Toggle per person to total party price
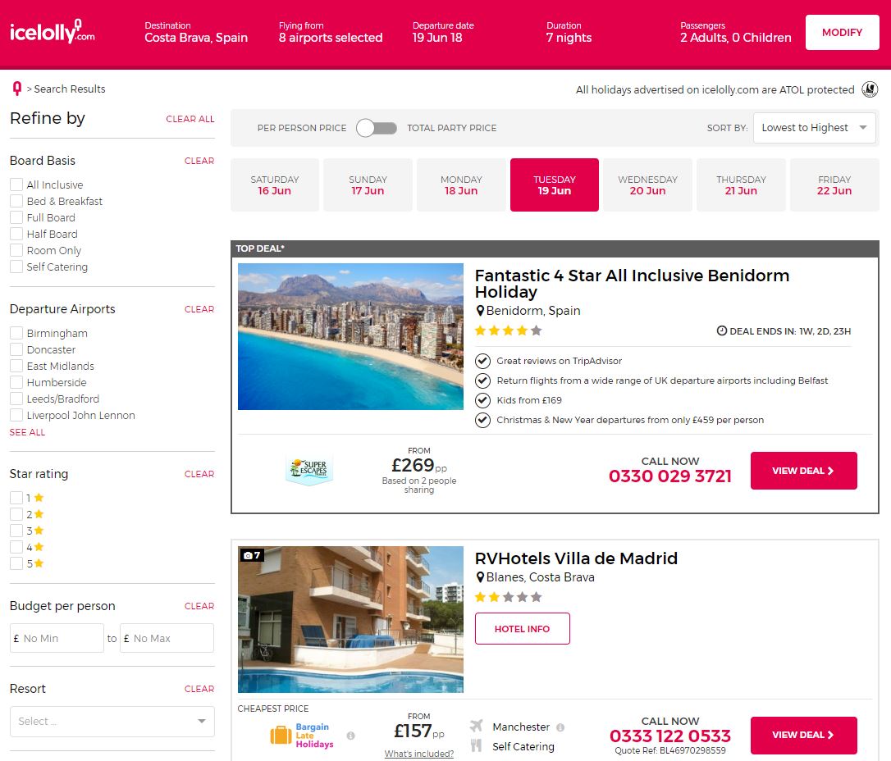Image resolution: width=891 pixels, height=761 pixels. (377, 128)
